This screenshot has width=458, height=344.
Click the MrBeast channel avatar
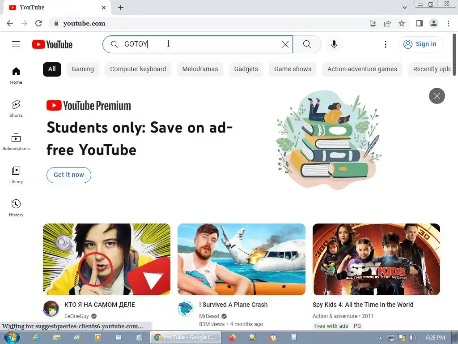click(x=186, y=309)
